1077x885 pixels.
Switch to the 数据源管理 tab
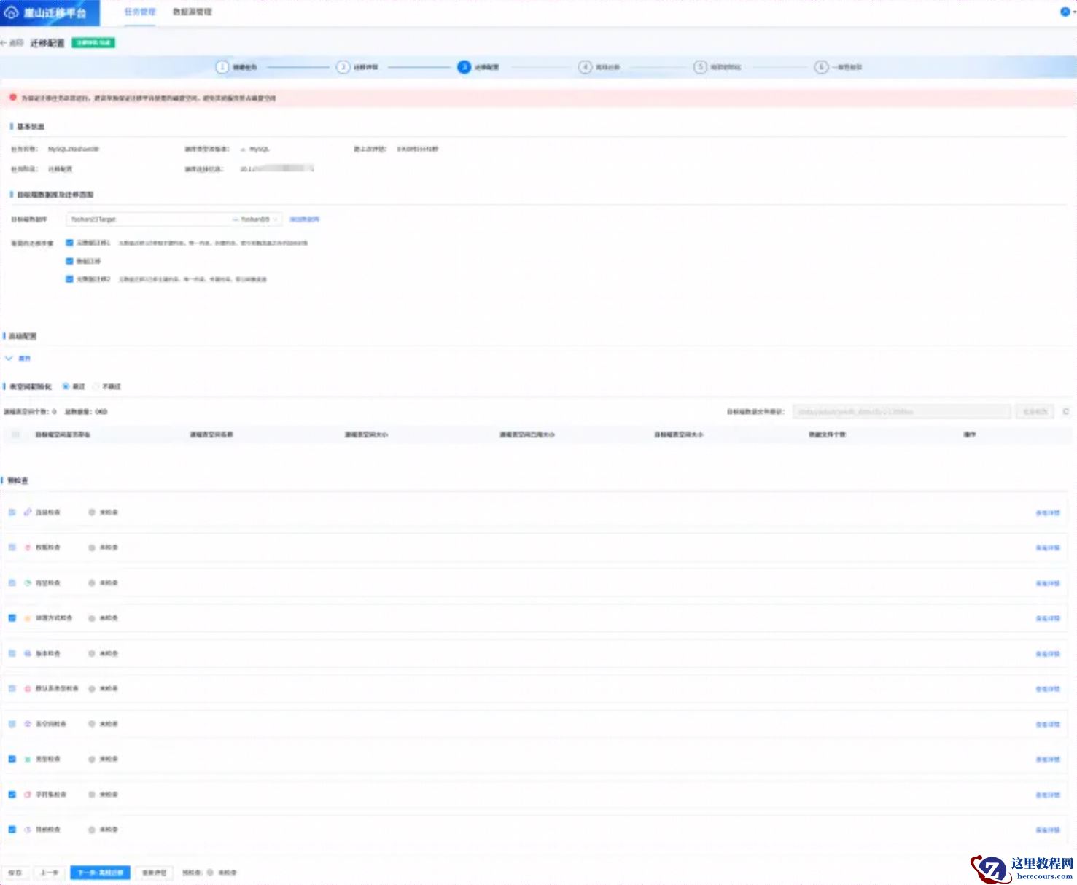point(193,12)
